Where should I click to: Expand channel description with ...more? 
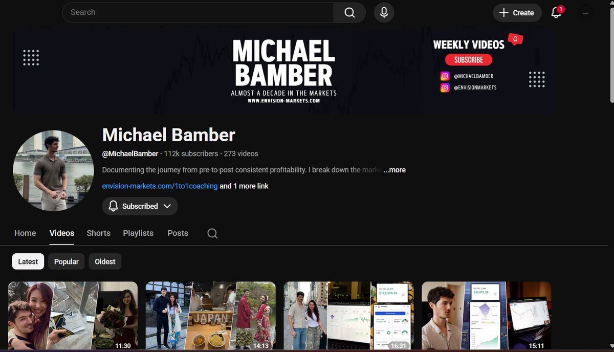coord(394,170)
